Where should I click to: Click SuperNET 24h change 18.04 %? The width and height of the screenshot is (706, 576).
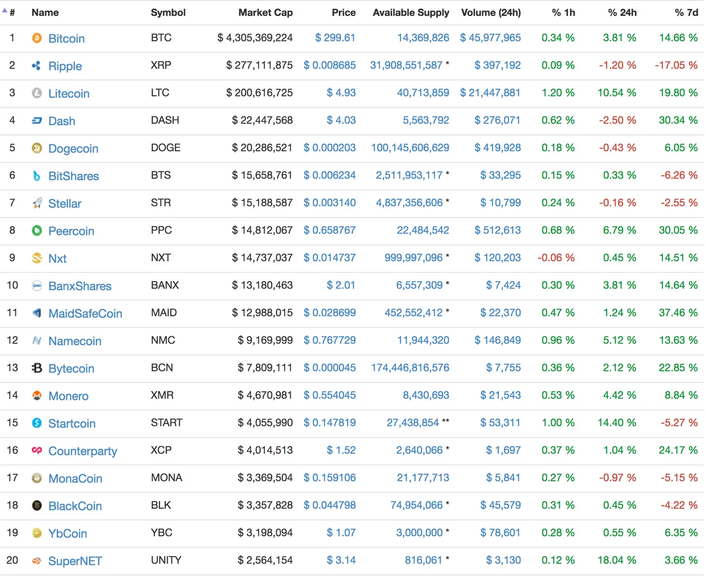coord(617,560)
